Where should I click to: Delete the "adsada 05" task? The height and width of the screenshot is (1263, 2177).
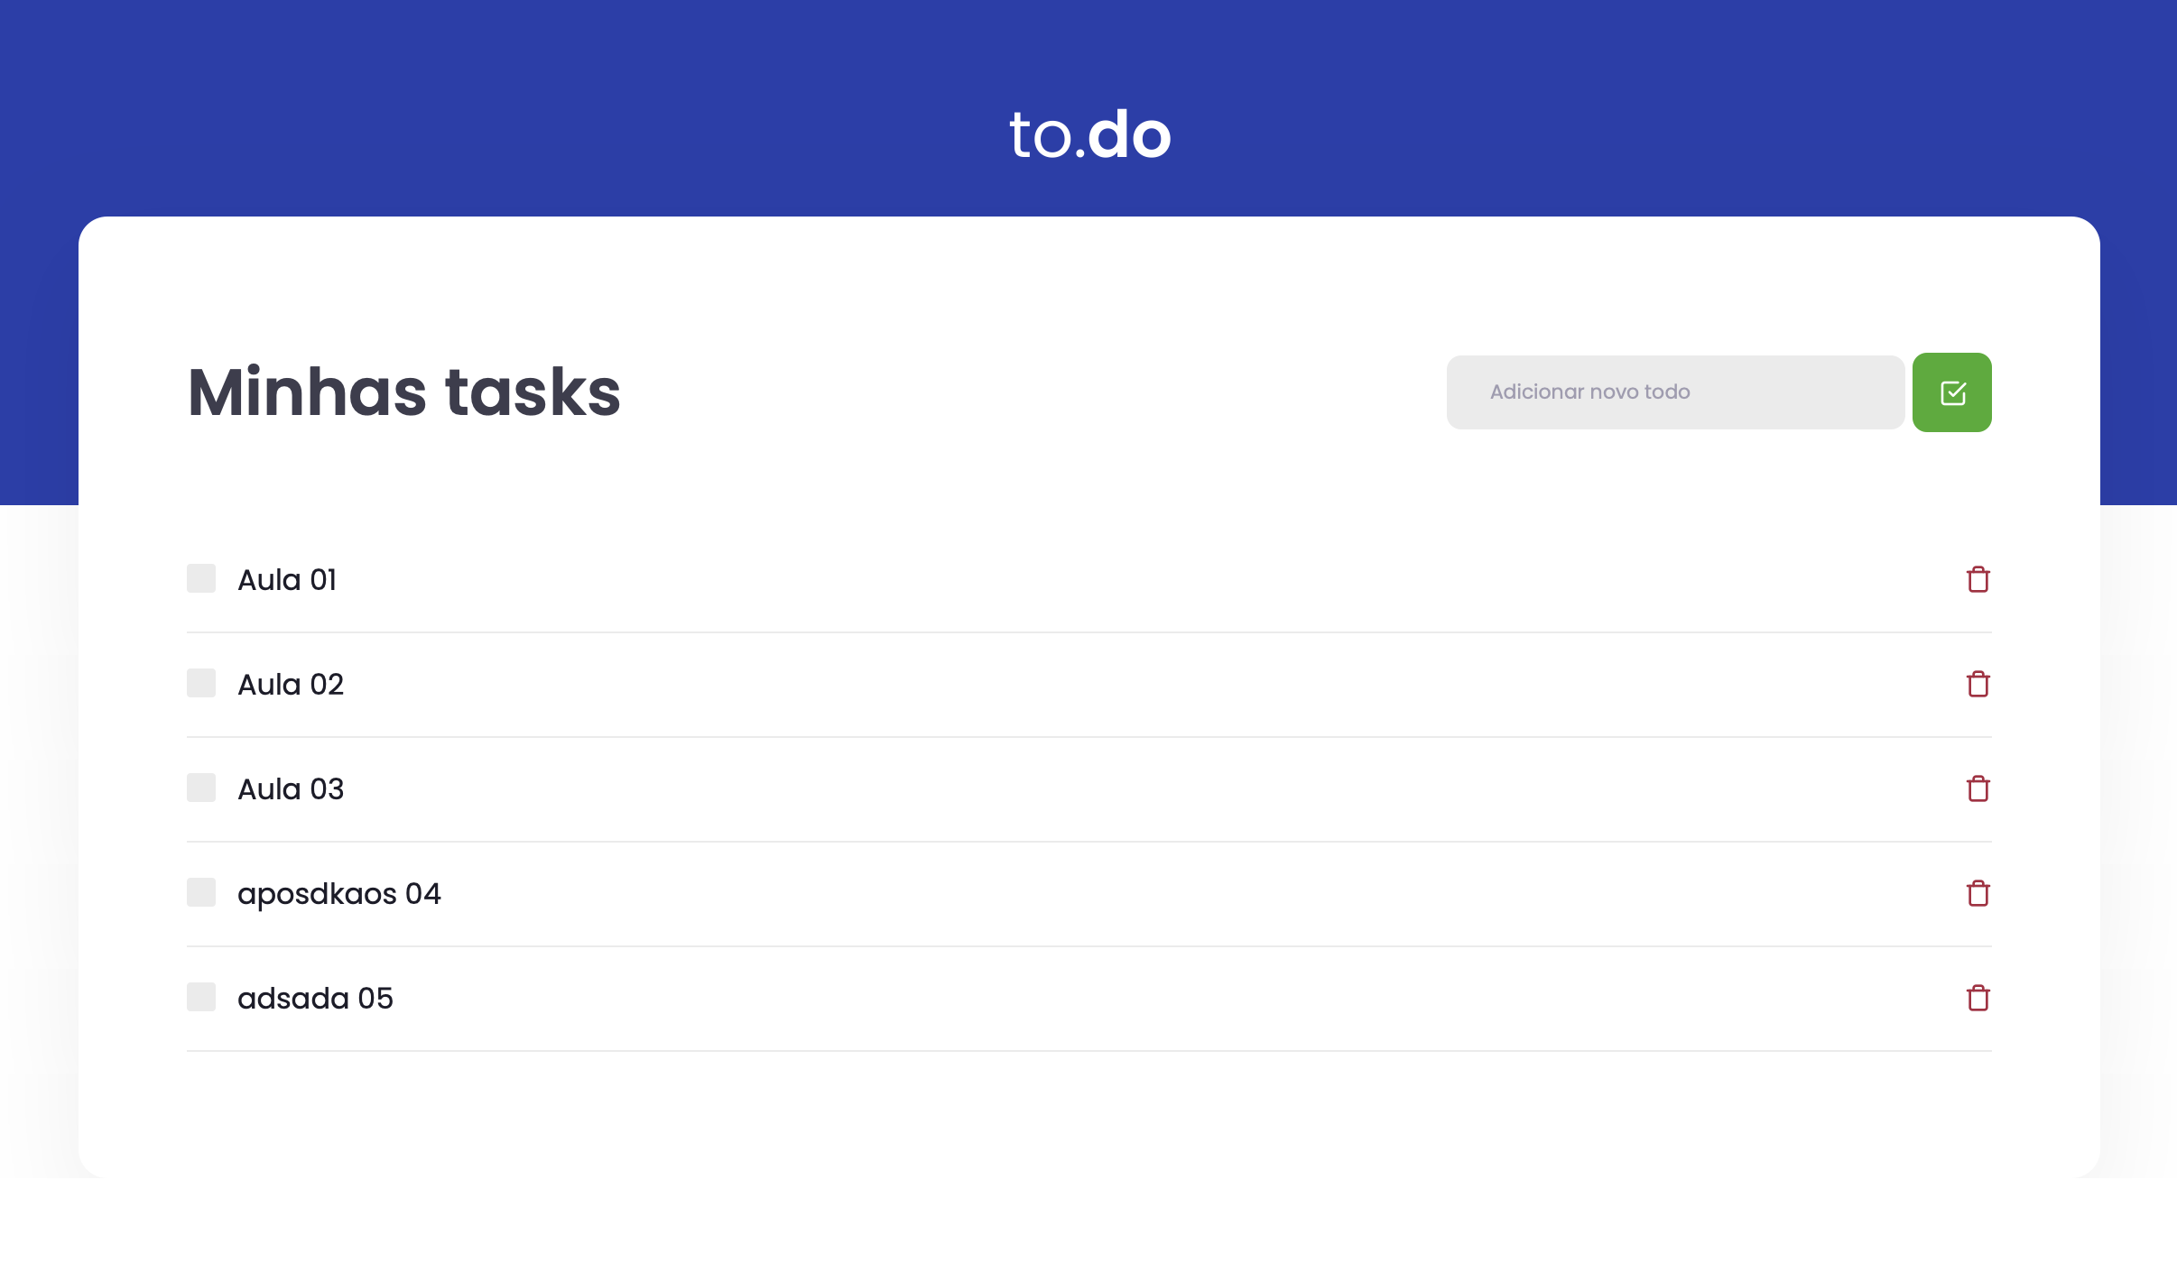click(x=1978, y=997)
